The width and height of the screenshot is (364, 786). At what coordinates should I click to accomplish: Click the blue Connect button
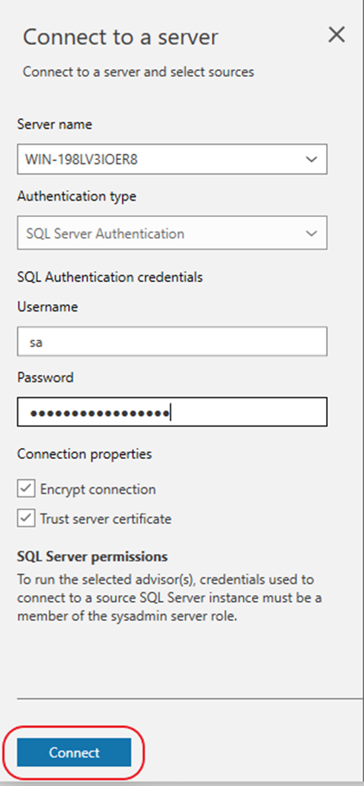74,752
